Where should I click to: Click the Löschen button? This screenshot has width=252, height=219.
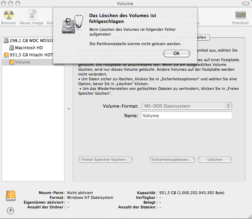[215, 160]
